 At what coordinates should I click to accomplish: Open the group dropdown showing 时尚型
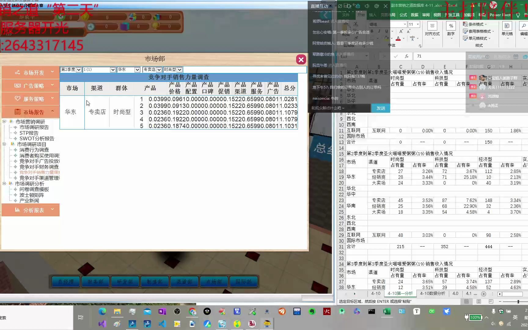(173, 70)
